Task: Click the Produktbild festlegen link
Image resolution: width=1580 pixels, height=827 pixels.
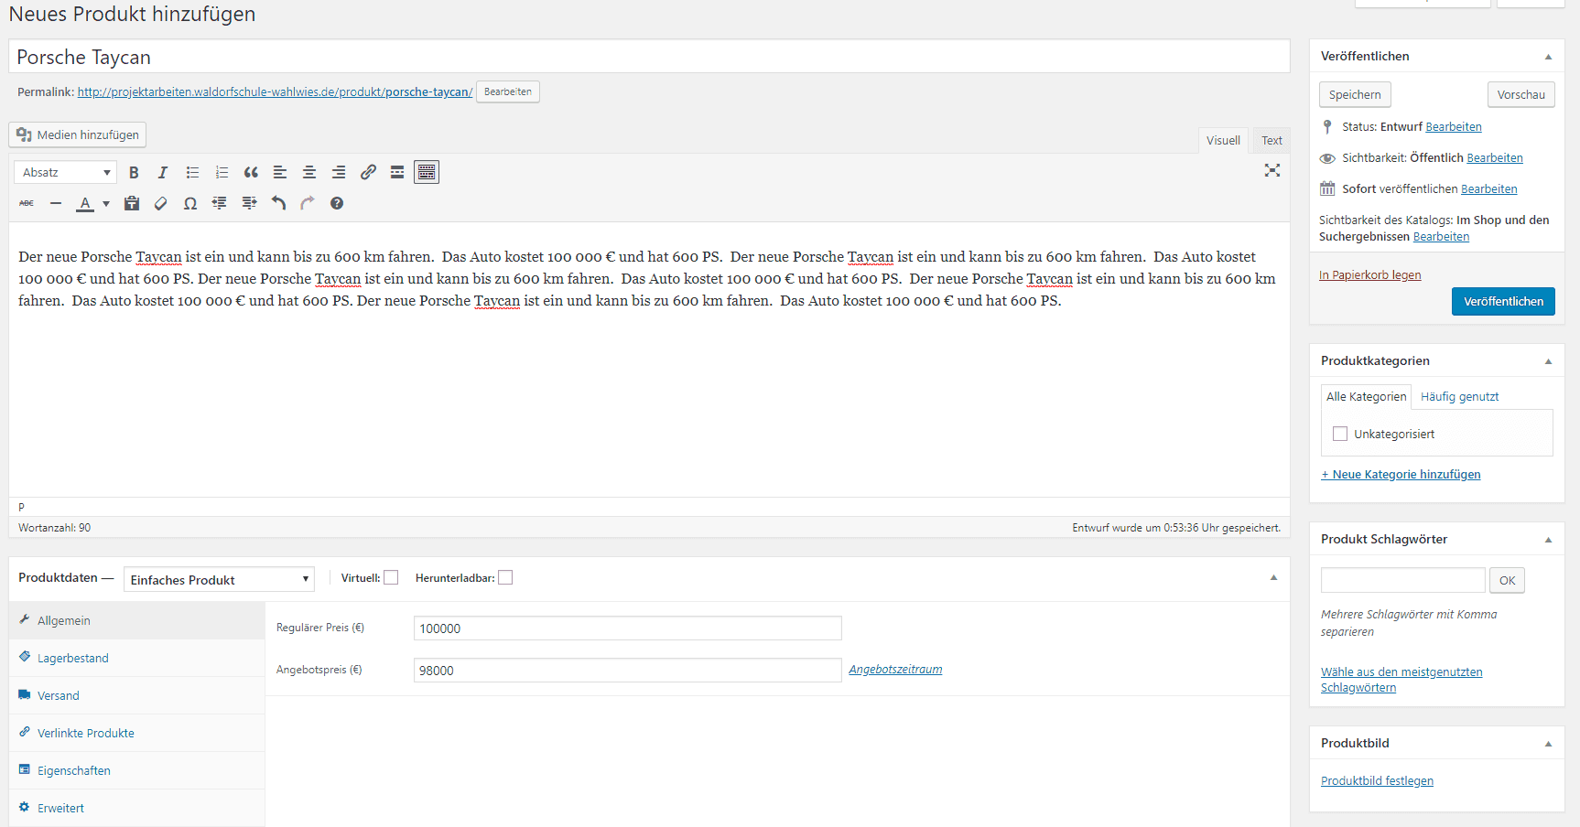Action: [x=1377, y=780]
